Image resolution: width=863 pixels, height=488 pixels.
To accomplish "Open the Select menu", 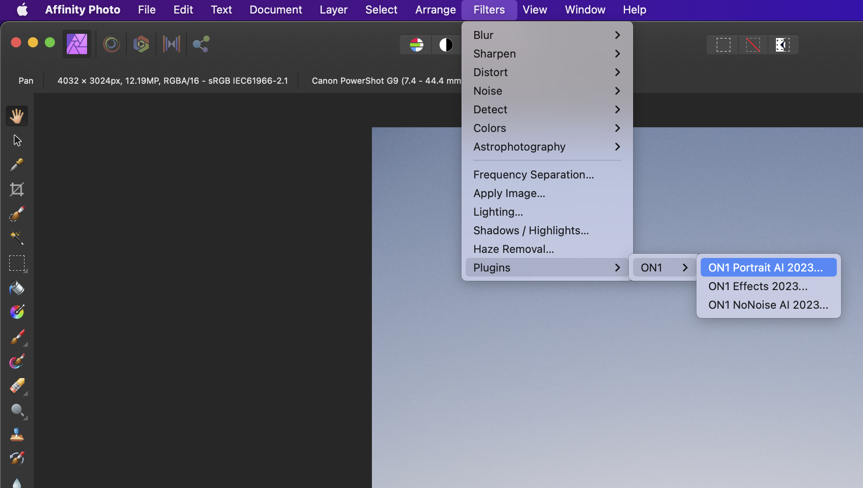I will pos(381,10).
